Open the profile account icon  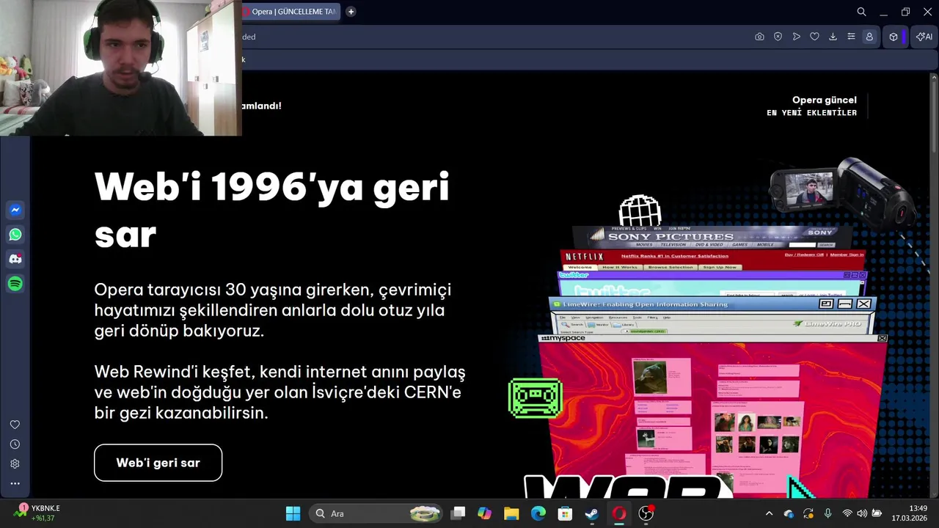(x=869, y=37)
